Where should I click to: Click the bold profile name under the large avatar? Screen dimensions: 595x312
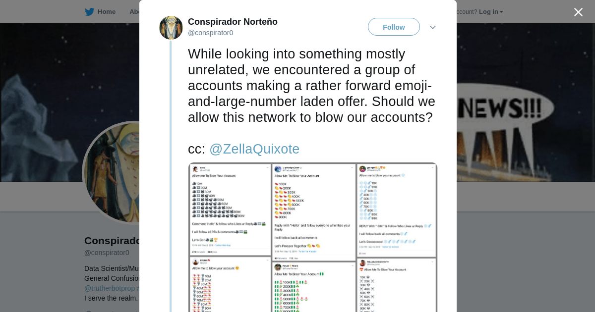(x=113, y=241)
